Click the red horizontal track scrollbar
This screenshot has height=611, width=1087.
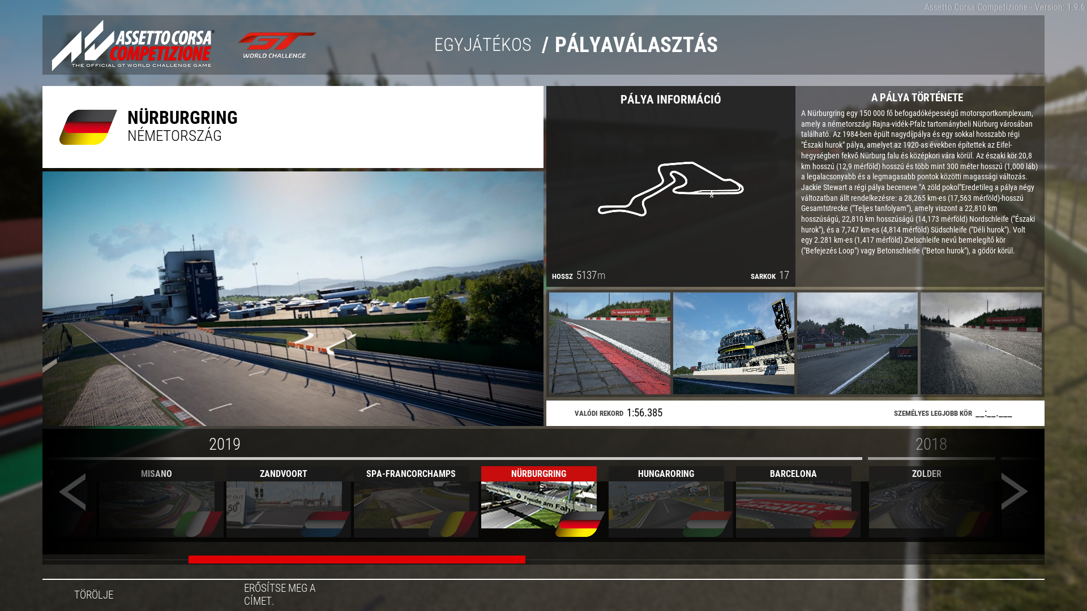pyautogui.click(x=357, y=560)
